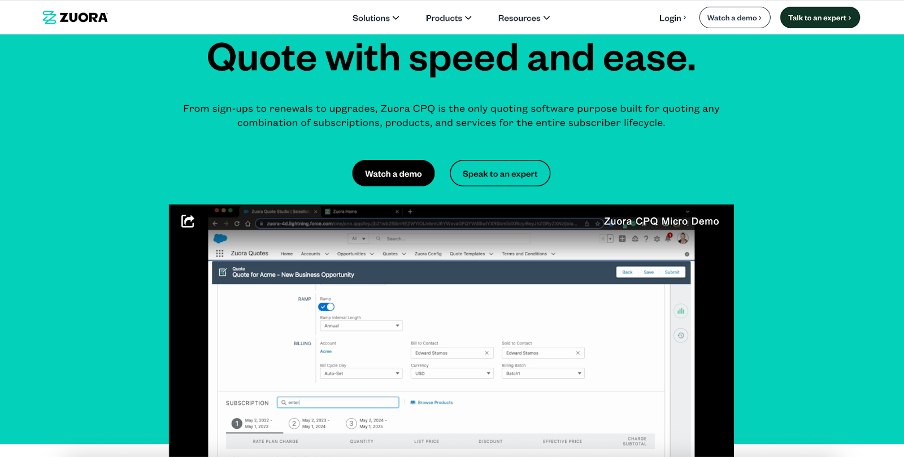Click the browser forward arrow in the video
The height and width of the screenshot is (457, 904).
pyautogui.click(x=225, y=224)
